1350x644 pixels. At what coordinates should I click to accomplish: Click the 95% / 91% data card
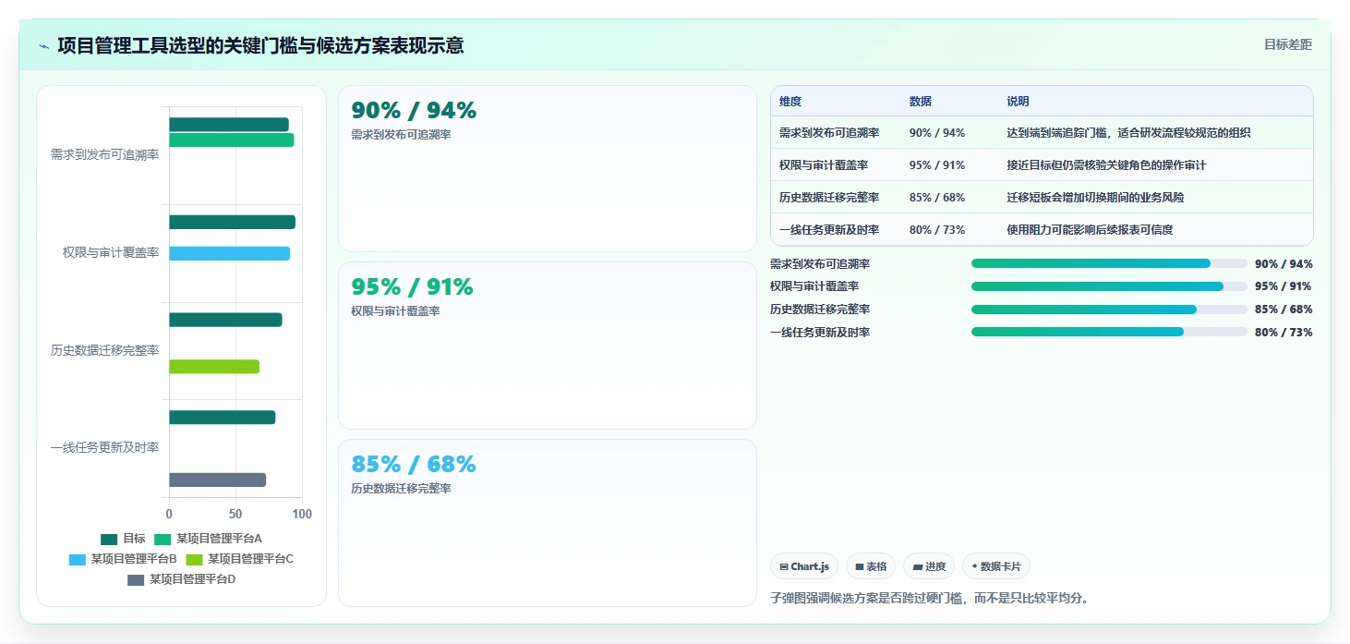[x=548, y=346]
